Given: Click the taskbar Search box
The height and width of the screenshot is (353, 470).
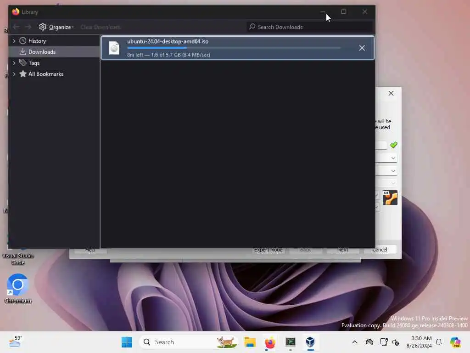Looking at the screenshot, I should [188, 342].
